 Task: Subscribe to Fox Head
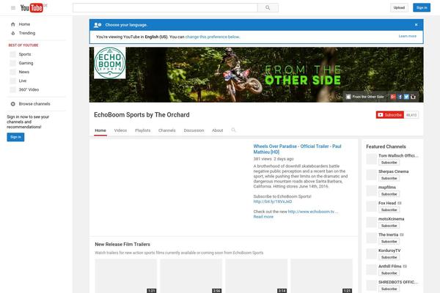tap(389, 210)
